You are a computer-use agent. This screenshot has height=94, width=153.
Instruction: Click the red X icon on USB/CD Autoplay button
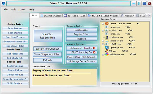(94, 52)
